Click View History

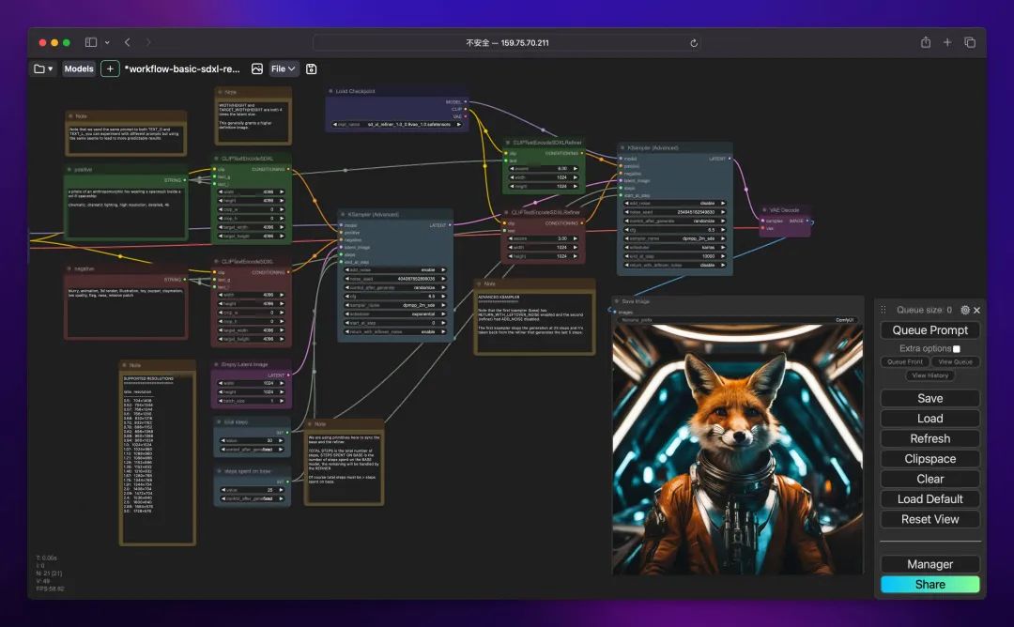(x=929, y=375)
